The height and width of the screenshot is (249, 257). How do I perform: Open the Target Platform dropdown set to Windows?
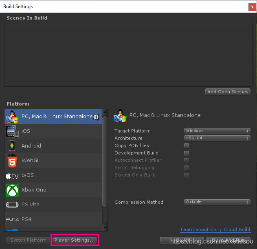tap(217, 131)
